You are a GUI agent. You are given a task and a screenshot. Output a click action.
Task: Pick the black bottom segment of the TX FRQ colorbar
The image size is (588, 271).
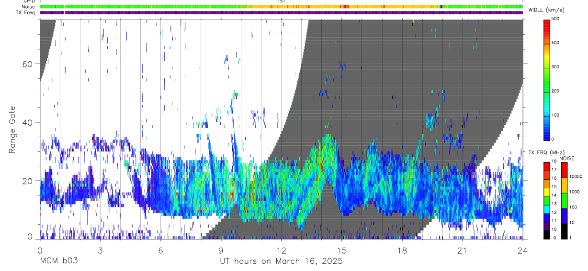pyautogui.click(x=546, y=234)
